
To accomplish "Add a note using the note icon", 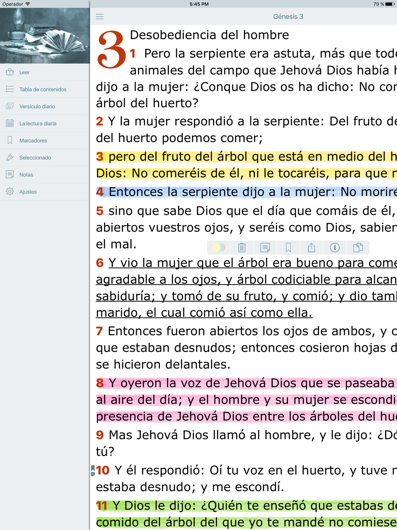I will [265, 248].
